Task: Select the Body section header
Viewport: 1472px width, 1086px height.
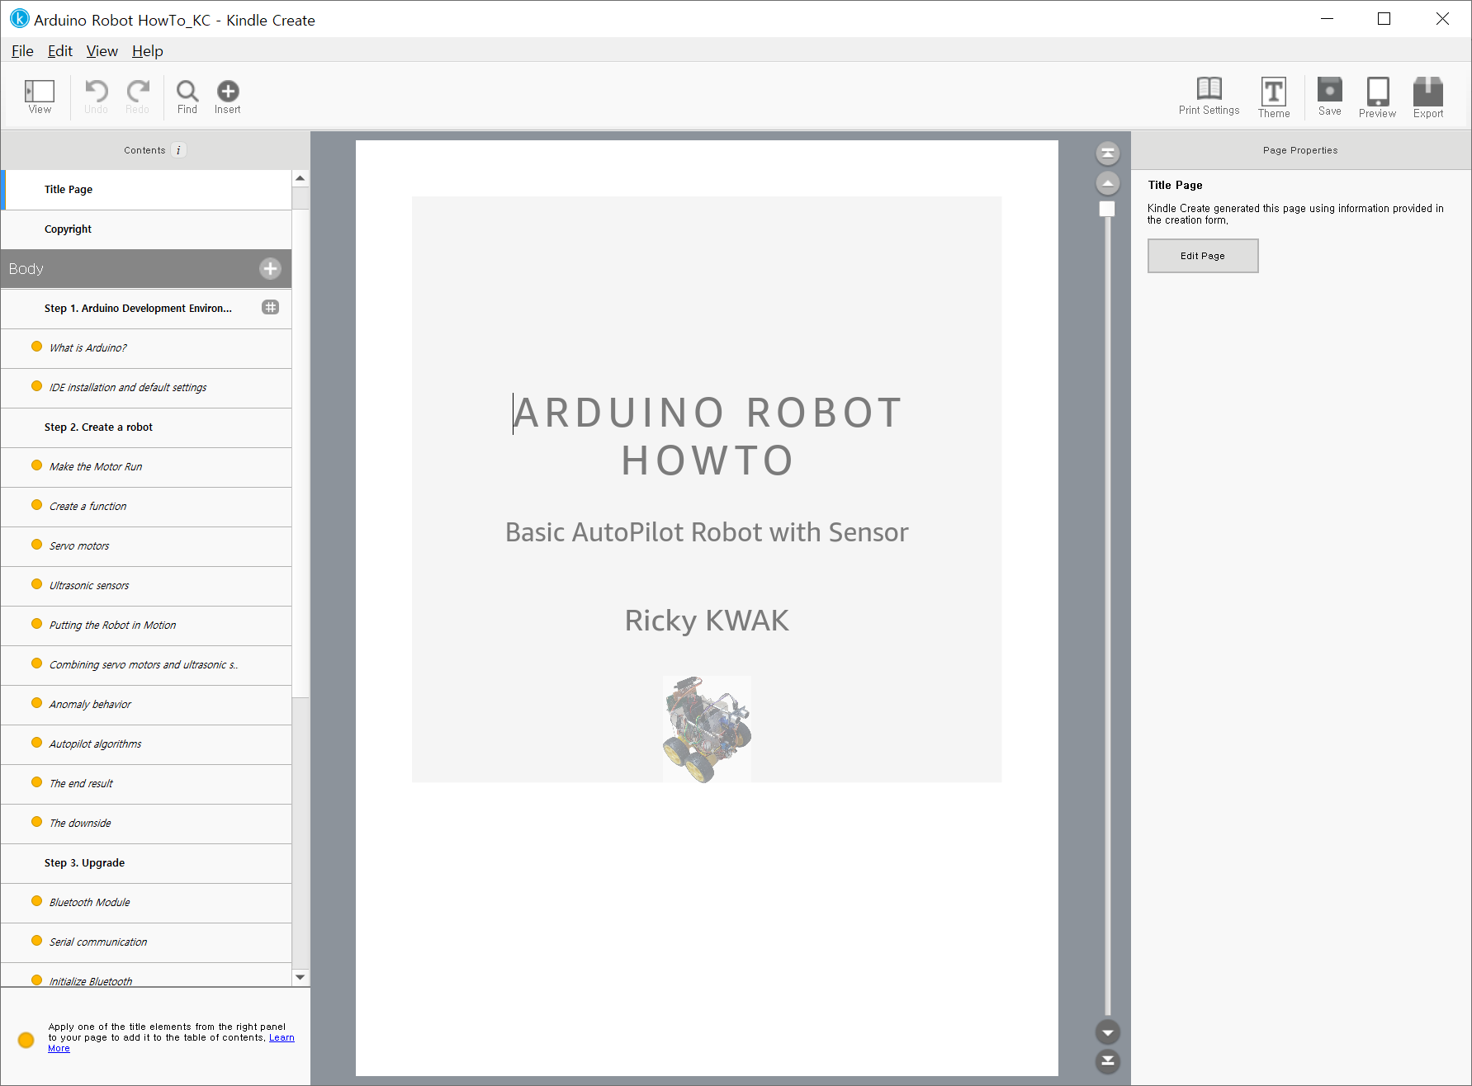Action: 147,269
